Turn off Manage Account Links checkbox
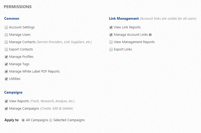Image resolution: width=201 pixels, height=133 pixels. click(111, 35)
